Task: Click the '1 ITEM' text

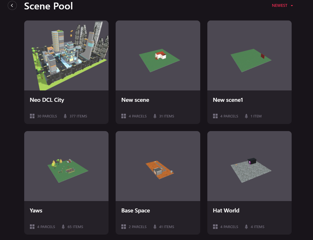Action: click(256, 116)
